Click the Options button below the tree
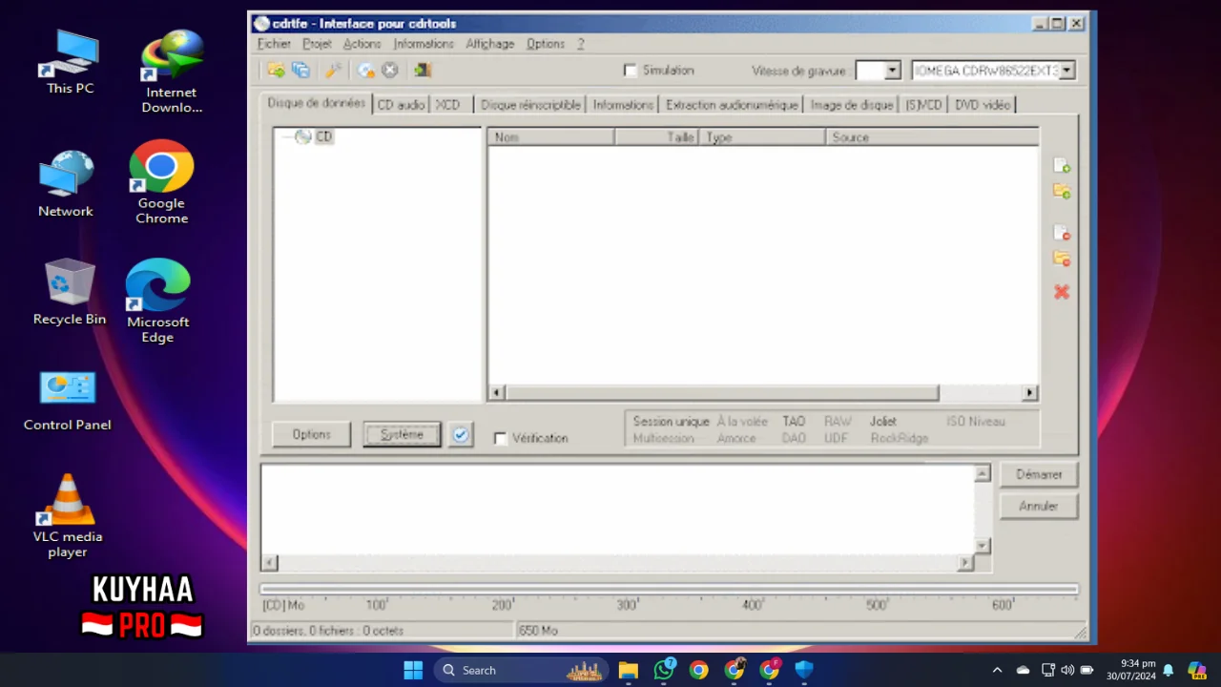Image resolution: width=1221 pixels, height=687 pixels. [x=311, y=434]
